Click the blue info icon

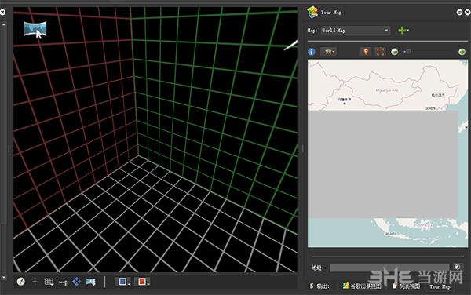(312, 52)
